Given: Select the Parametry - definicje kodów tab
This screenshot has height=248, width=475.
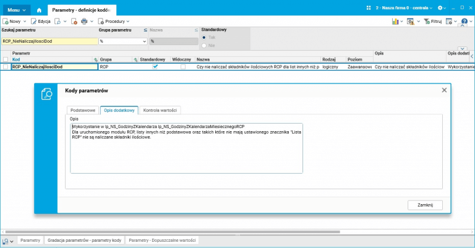Looking at the screenshot, I should click(x=82, y=10).
